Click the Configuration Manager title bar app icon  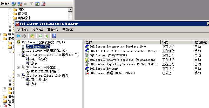click(x=17, y=24)
